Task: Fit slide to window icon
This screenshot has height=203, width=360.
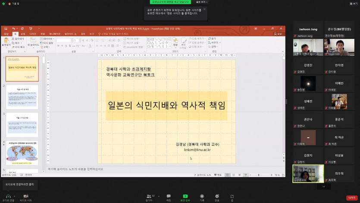Action: pyautogui.click(x=283, y=175)
